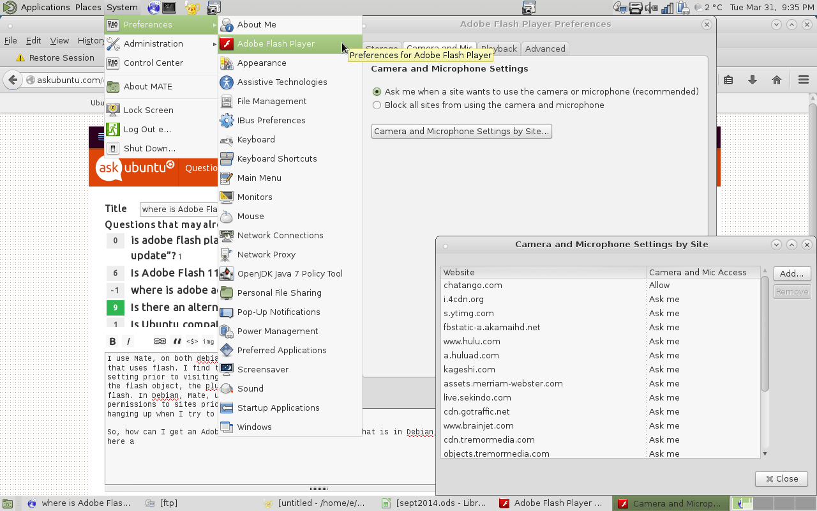The width and height of the screenshot is (817, 511).
Task: Click the Bold formatting button in editor
Action: [112, 341]
